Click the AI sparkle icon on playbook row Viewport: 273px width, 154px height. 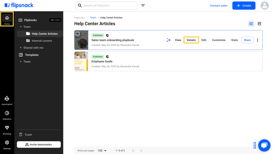click(168, 40)
